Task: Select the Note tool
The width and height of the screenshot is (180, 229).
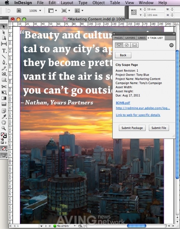Action: pyautogui.click(x=4, y=111)
